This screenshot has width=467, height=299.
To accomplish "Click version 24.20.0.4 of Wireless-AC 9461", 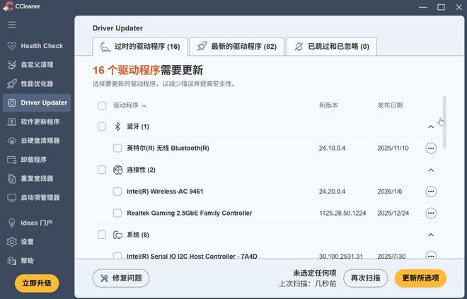I will [332, 192].
